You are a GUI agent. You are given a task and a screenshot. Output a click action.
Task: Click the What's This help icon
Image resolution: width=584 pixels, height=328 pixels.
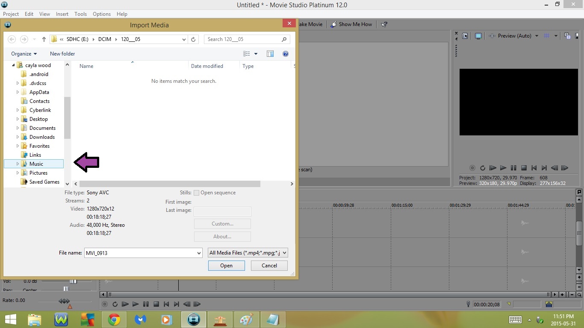coord(384,24)
